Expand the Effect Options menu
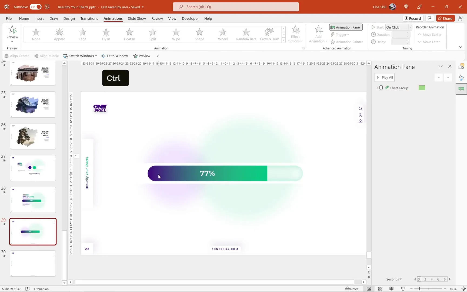Screen dimensions: 467x292 295,34
